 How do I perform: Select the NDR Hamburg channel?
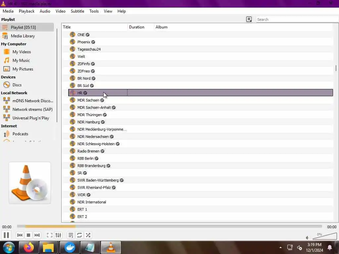pyautogui.click(x=200, y=122)
